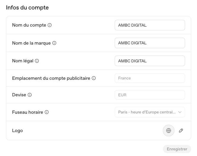Click the globe logo placeholder
The height and width of the screenshot is (156, 197).
pyautogui.click(x=169, y=131)
